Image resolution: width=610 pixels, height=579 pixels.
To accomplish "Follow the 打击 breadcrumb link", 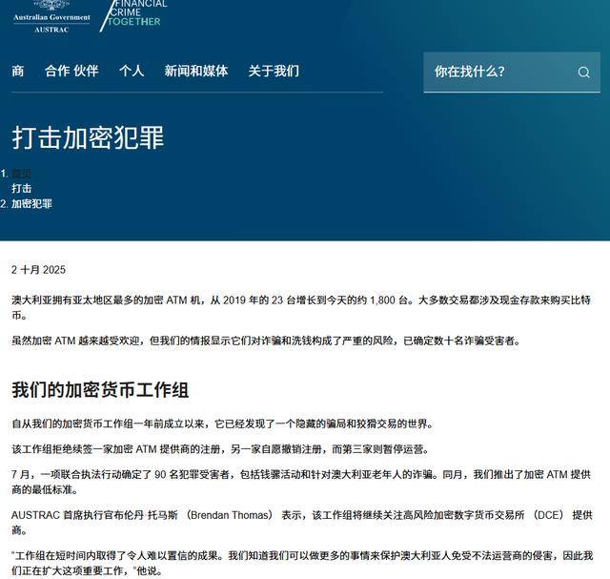I will click(21, 189).
